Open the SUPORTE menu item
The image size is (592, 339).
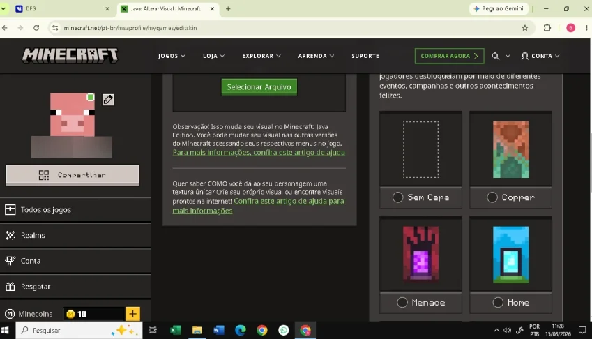pos(365,56)
